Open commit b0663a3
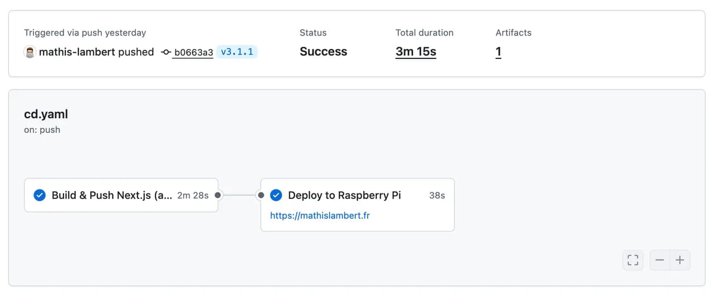713x294 pixels. (193, 52)
